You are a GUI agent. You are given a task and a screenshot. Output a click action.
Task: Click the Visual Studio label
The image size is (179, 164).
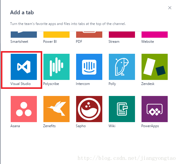pyautogui.click(x=21, y=84)
